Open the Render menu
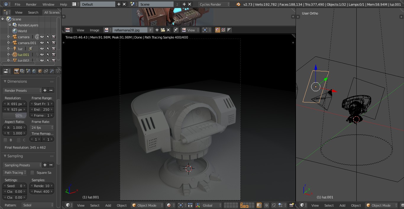 coord(31,4)
